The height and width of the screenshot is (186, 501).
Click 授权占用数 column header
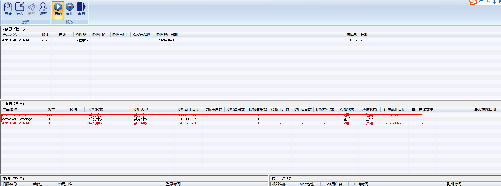tap(236, 109)
